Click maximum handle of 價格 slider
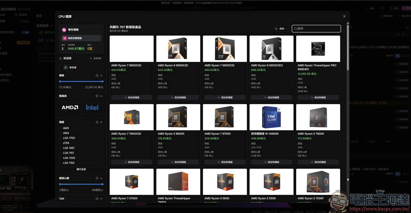 (x=102, y=82)
